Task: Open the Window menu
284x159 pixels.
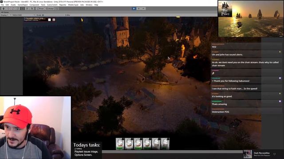Action: click(x=89, y=5)
